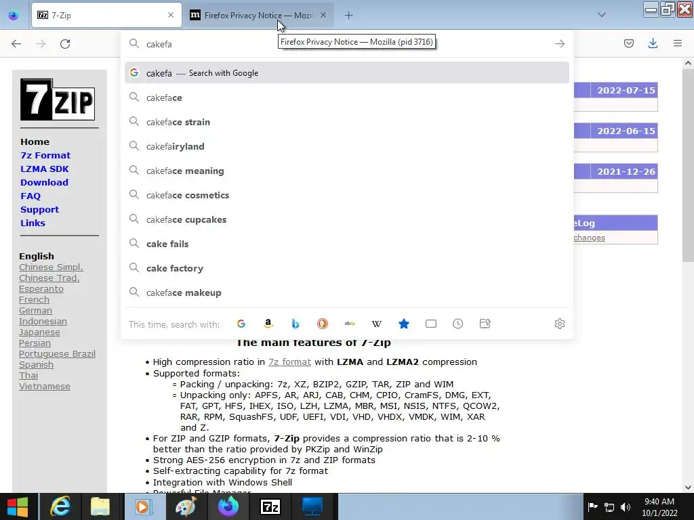Choose the 'cake fails' suggestion

347,244
